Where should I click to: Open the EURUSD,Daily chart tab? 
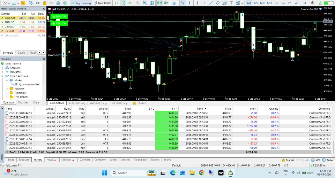click(77, 103)
